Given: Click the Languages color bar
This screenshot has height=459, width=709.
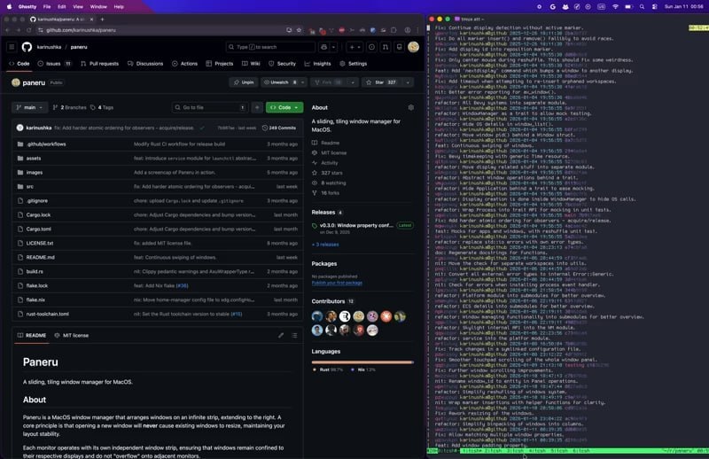Looking at the screenshot, I should (362, 362).
